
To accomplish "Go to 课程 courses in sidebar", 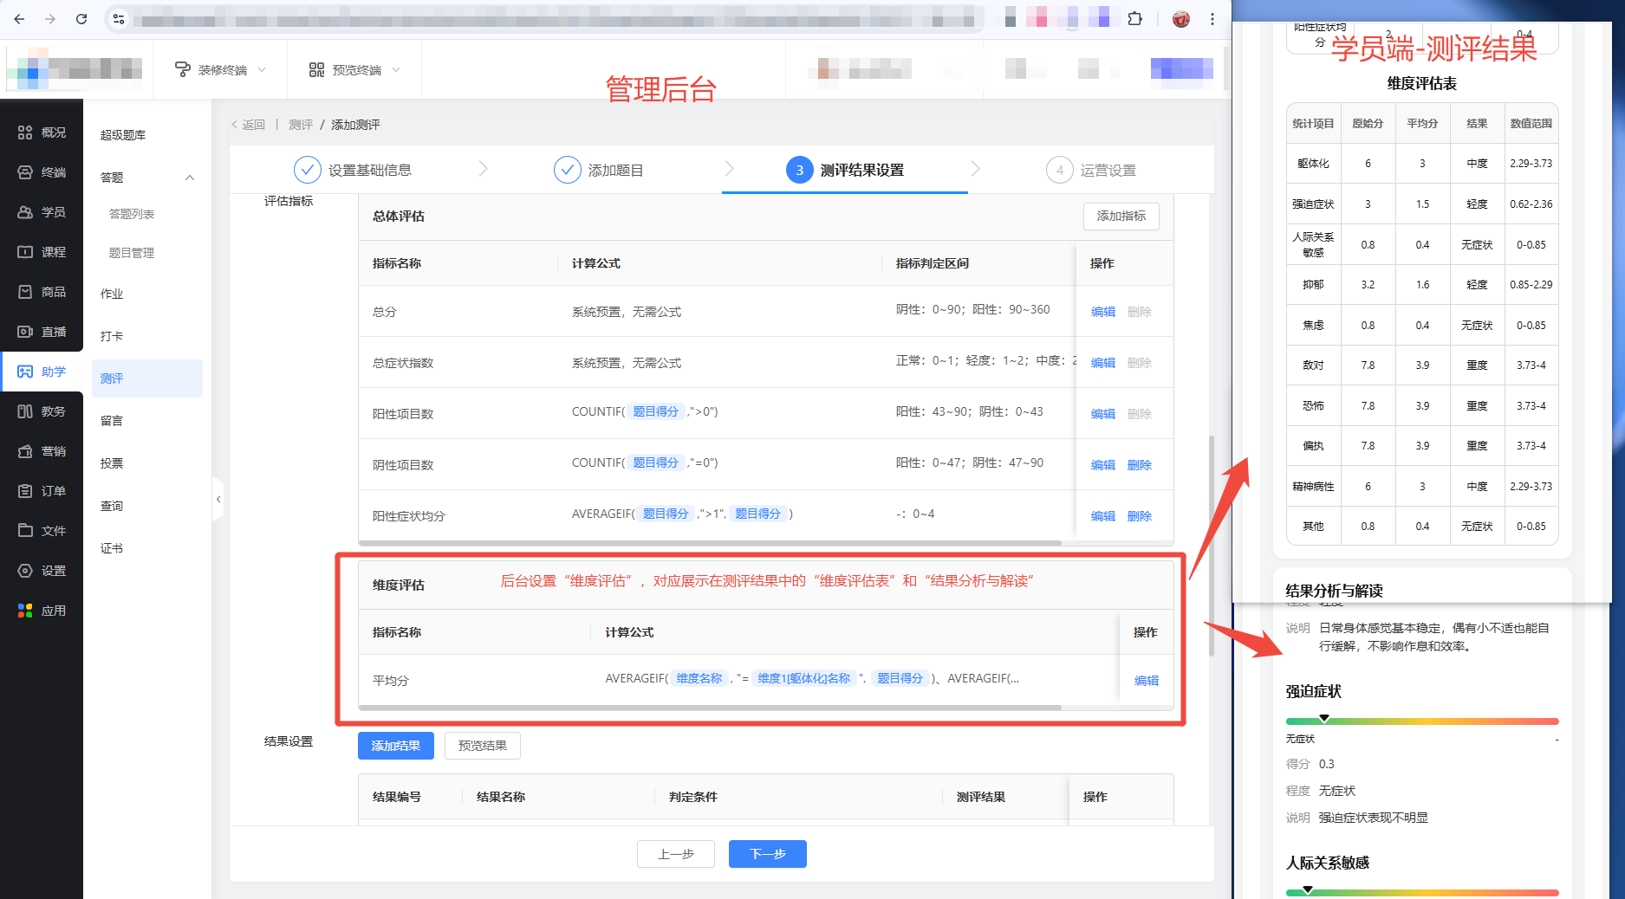I will 25,252.
